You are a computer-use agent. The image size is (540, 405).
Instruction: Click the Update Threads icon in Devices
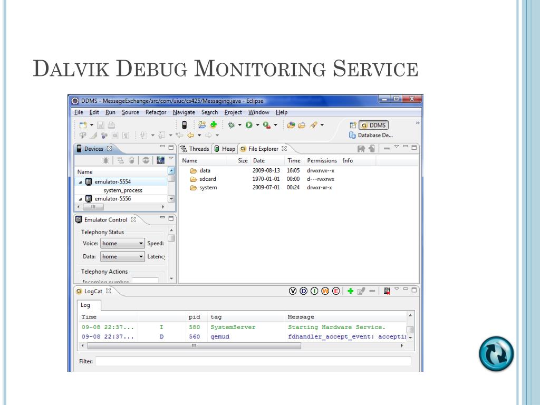120,160
